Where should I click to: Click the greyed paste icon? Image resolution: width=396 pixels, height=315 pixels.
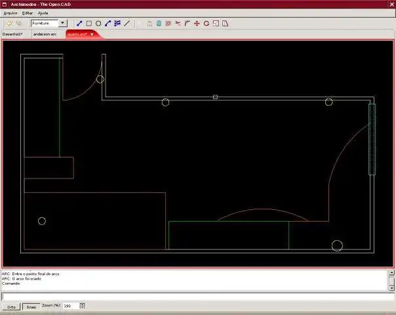click(149, 24)
